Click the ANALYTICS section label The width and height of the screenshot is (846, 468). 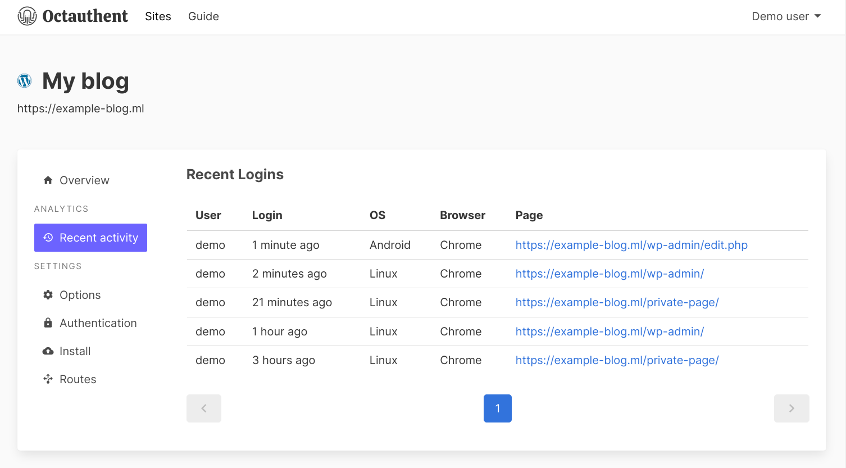(x=61, y=208)
